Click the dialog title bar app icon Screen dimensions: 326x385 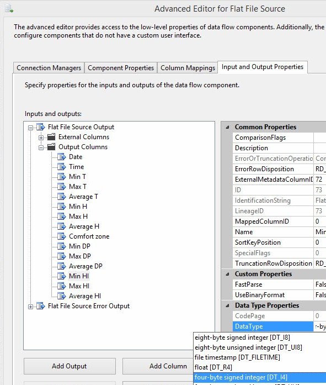point(9,9)
